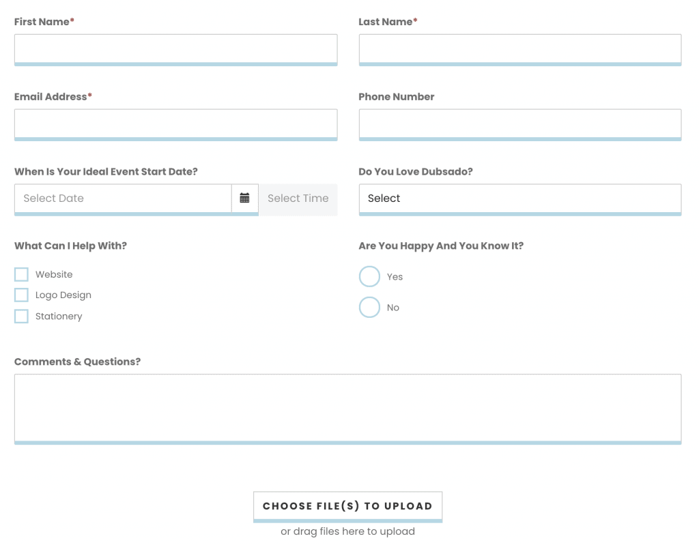This screenshot has width=699, height=545.
Task: Focus the Select Date field
Action: 123,198
